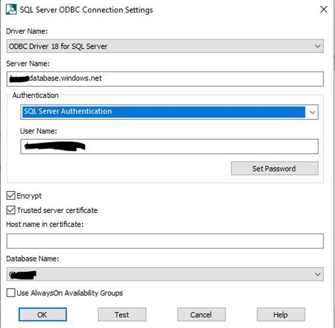
Task: Click into the Server Name field
Action: 165,78
